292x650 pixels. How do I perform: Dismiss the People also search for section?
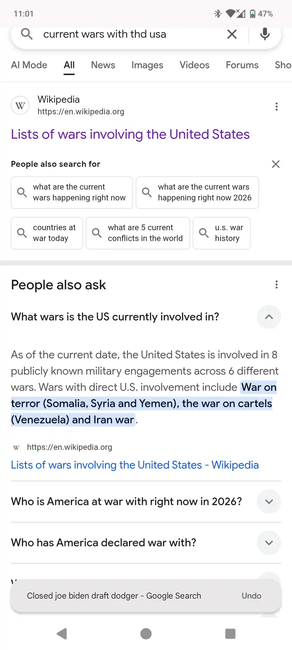[x=276, y=164]
